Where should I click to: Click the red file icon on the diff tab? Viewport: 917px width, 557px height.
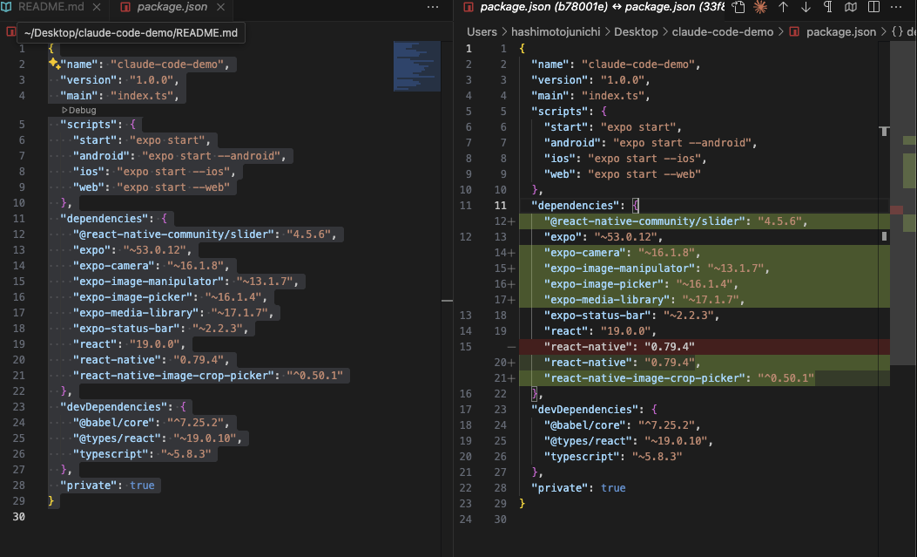(x=468, y=7)
